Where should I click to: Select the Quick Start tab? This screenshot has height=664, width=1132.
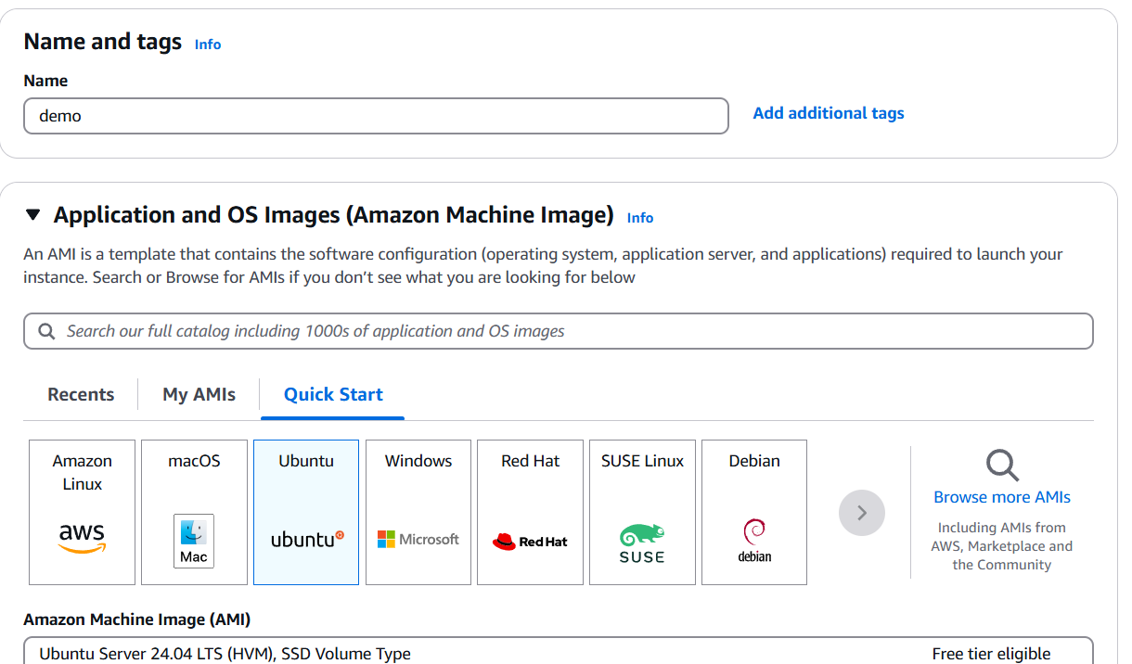(333, 394)
